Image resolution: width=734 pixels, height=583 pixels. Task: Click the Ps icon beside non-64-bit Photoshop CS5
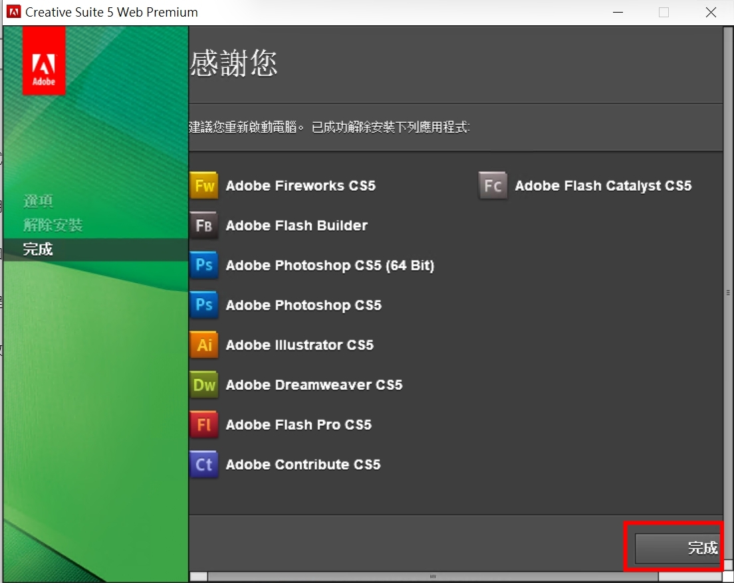click(204, 305)
